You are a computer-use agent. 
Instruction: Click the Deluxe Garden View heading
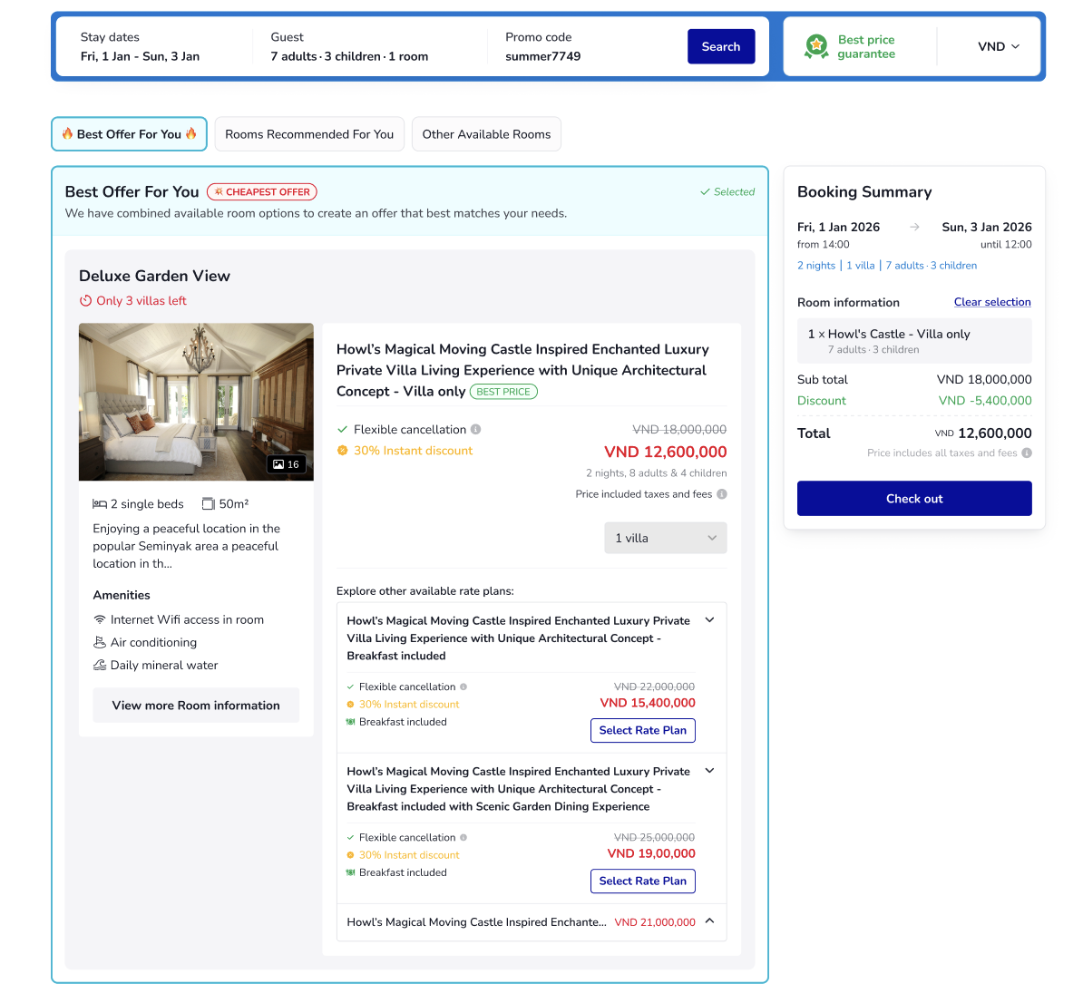(x=154, y=276)
